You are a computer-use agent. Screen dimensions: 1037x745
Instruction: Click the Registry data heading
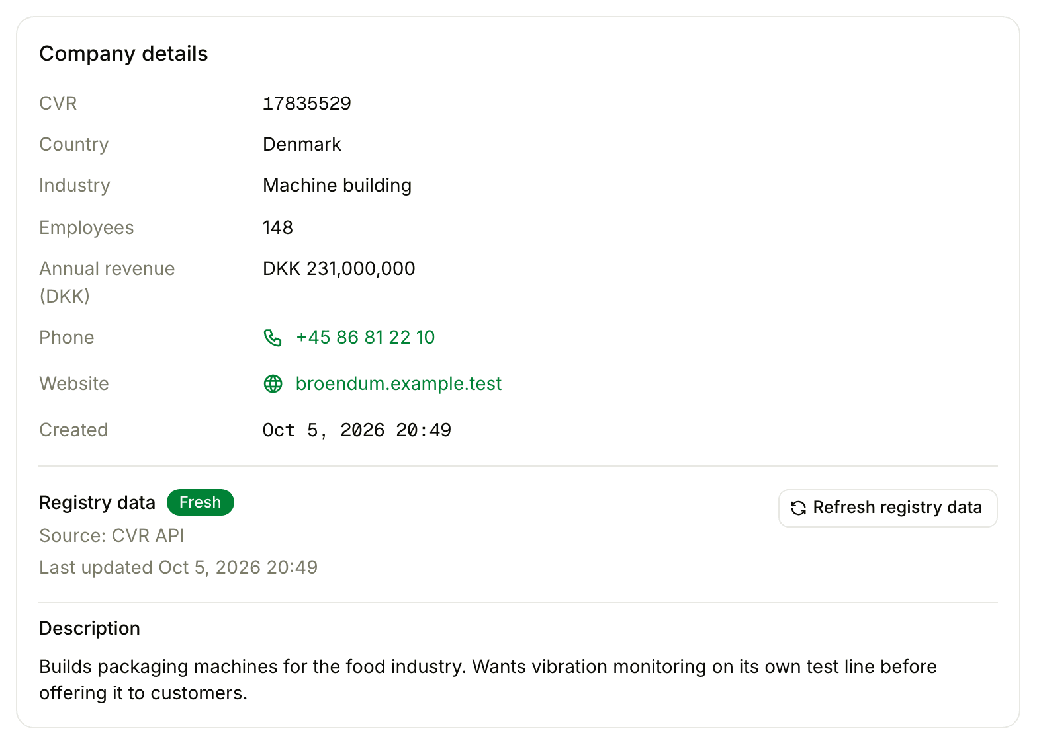point(97,503)
